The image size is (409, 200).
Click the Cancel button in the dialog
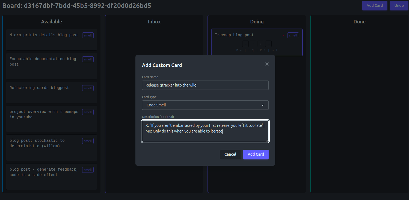230,154
